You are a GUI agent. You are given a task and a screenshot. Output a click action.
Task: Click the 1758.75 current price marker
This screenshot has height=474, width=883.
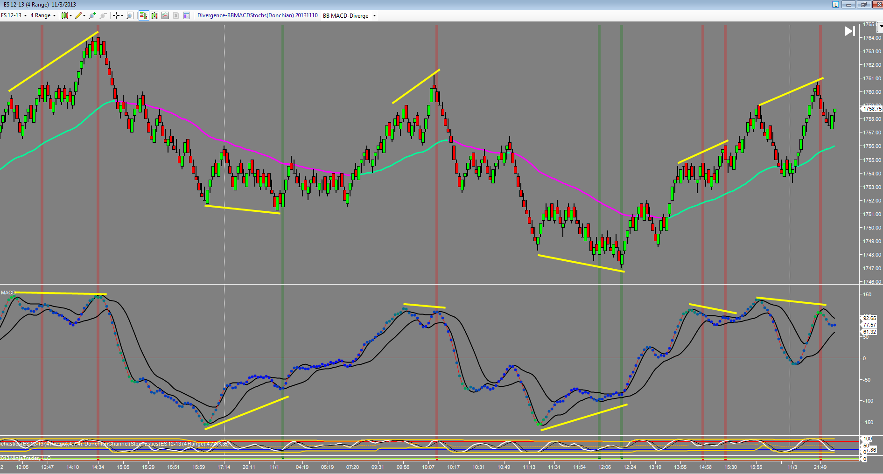(872, 109)
